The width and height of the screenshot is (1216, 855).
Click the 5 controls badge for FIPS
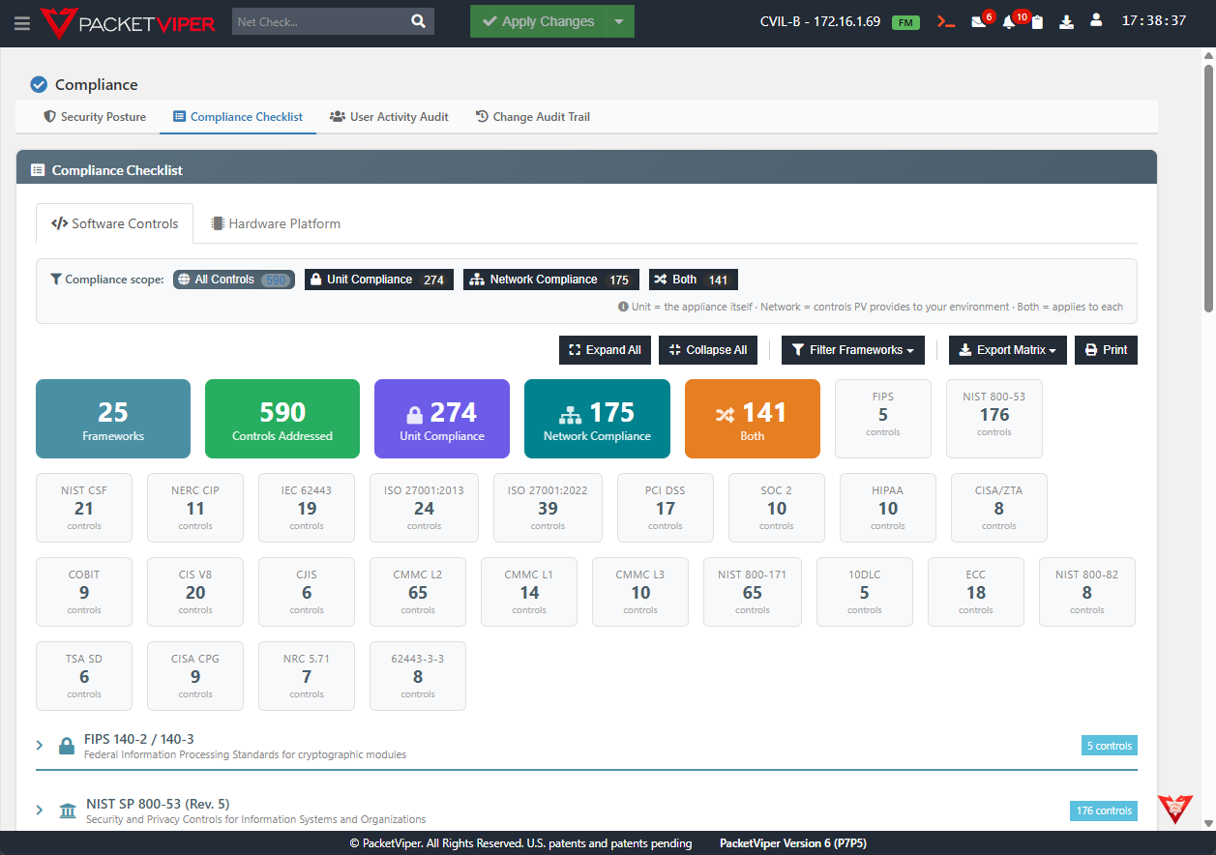click(x=1110, y=746)
